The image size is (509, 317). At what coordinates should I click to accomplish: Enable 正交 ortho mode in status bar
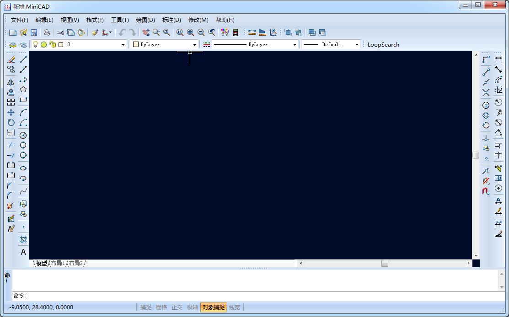tap(177, 307)
